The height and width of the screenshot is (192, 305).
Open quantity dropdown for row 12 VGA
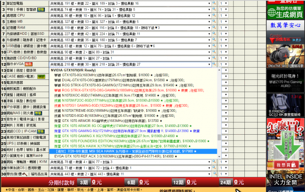click(x=224, y=65)
